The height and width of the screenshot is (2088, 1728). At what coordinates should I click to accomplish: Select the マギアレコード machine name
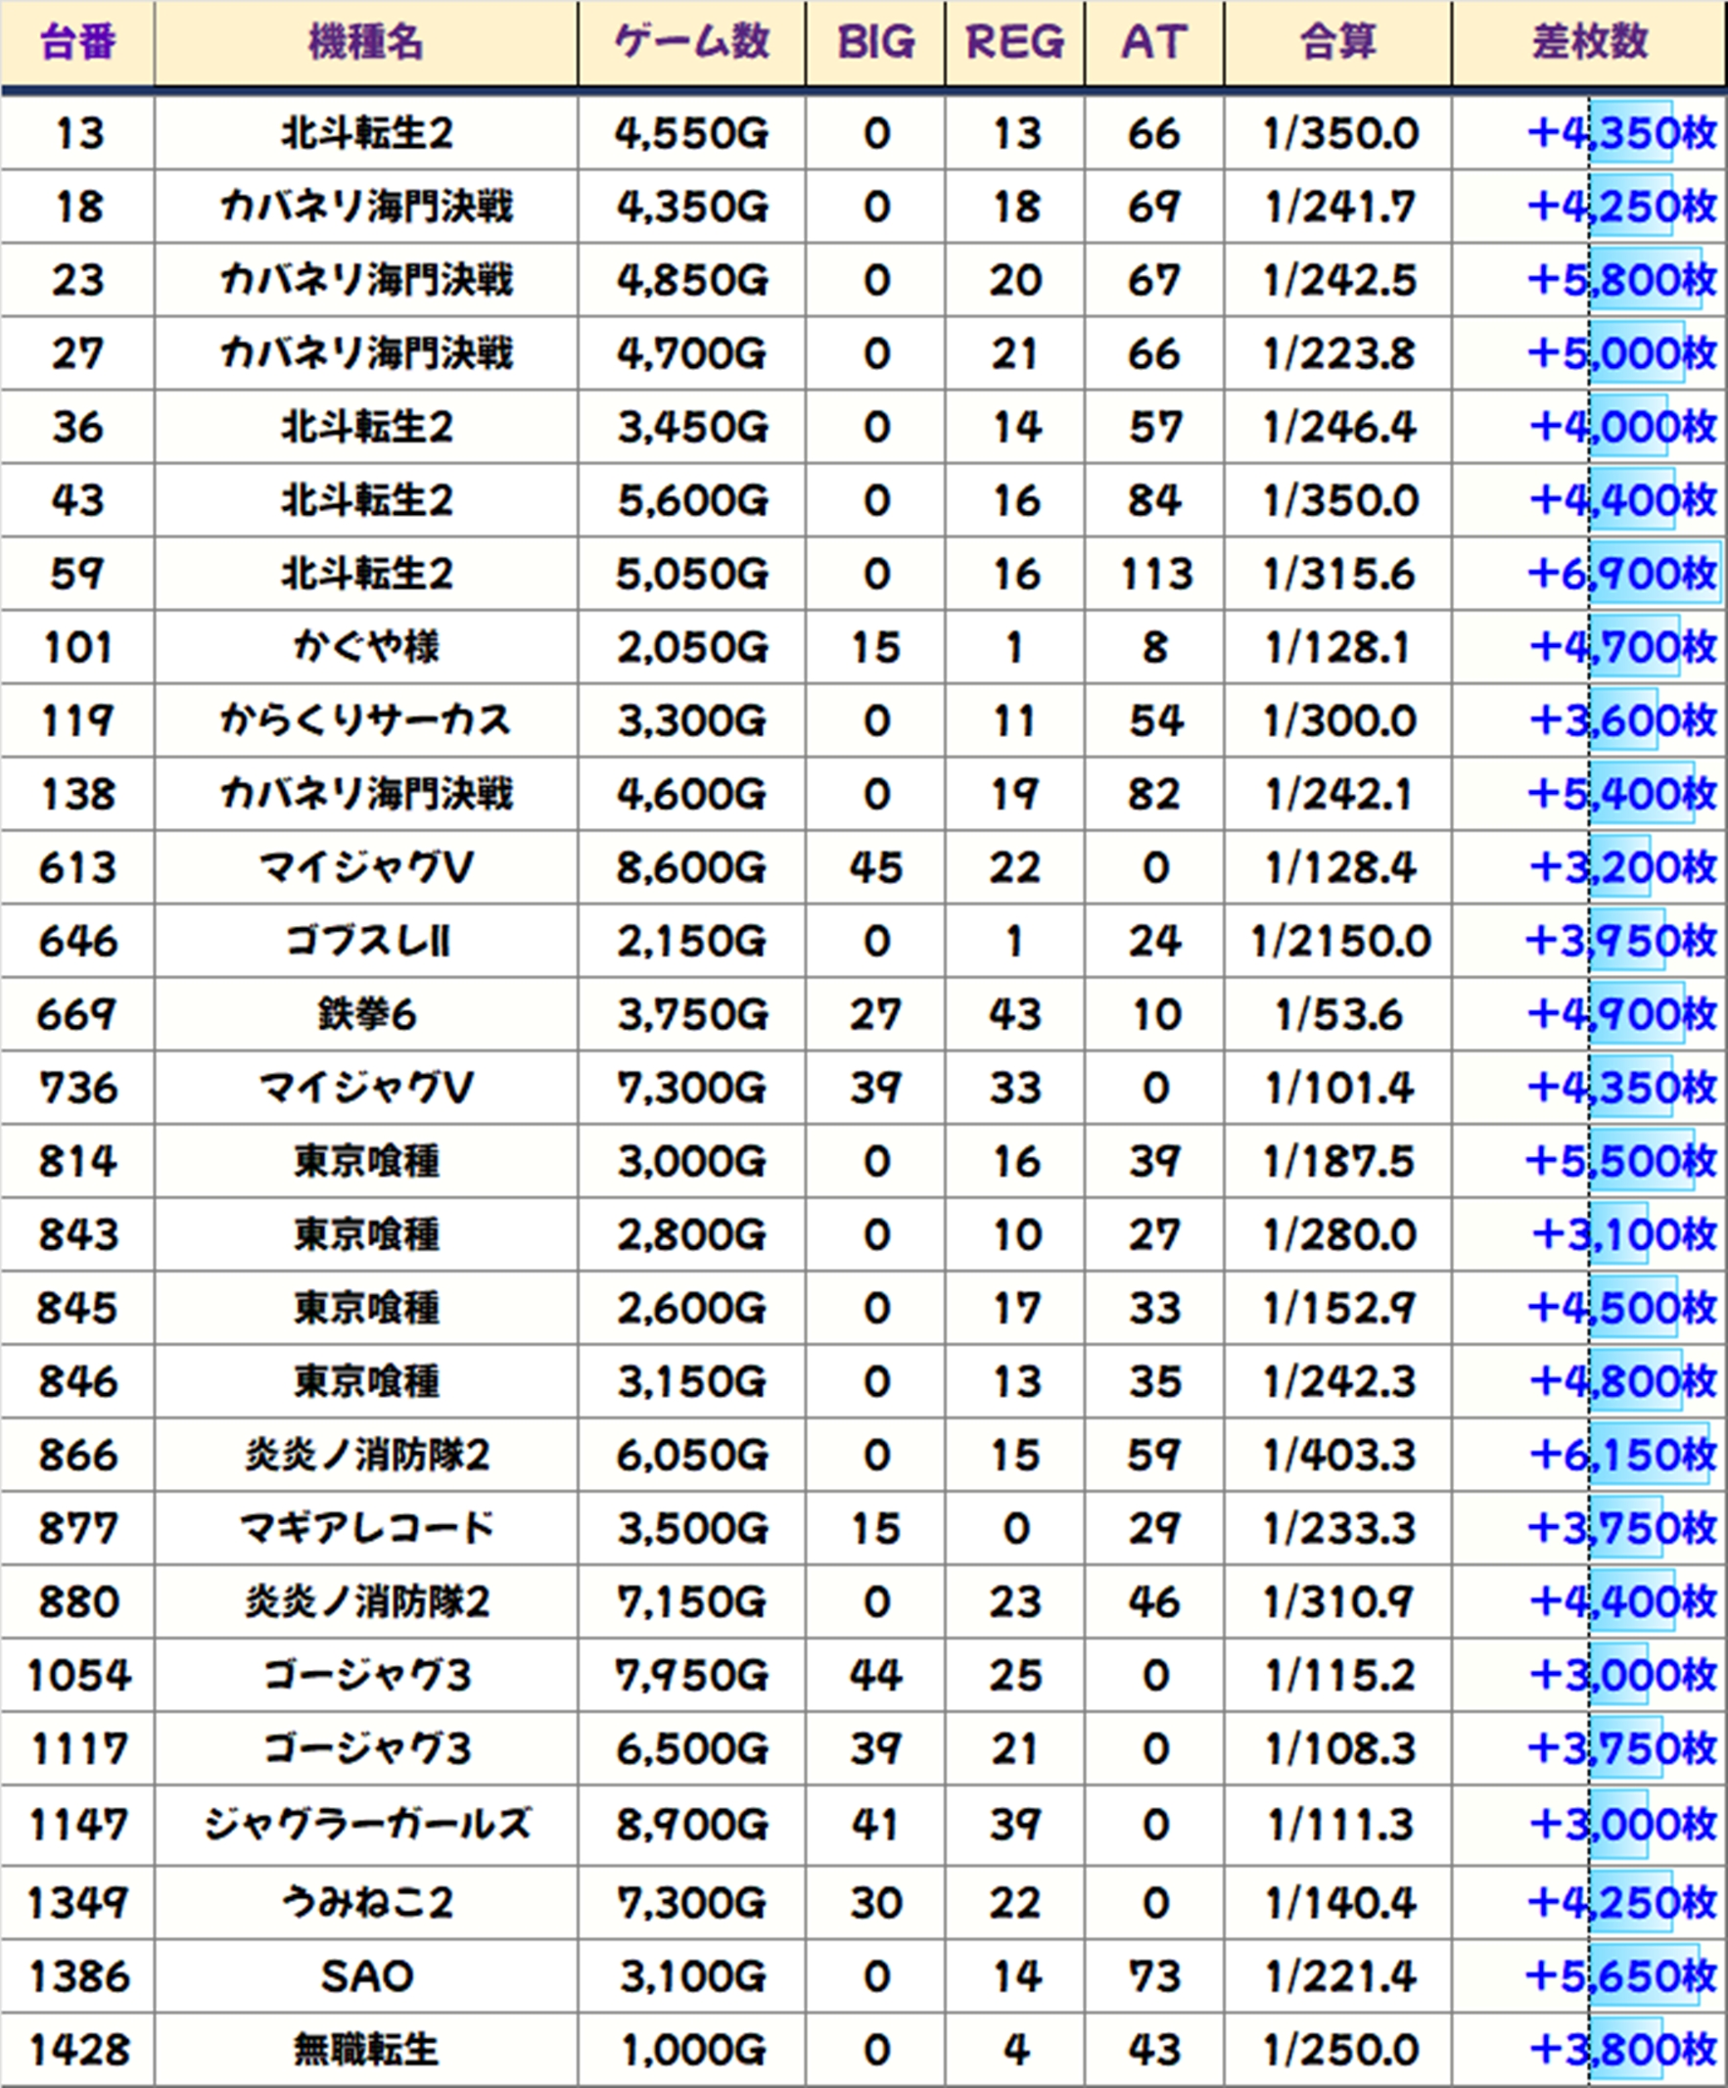pos(366,1528)
